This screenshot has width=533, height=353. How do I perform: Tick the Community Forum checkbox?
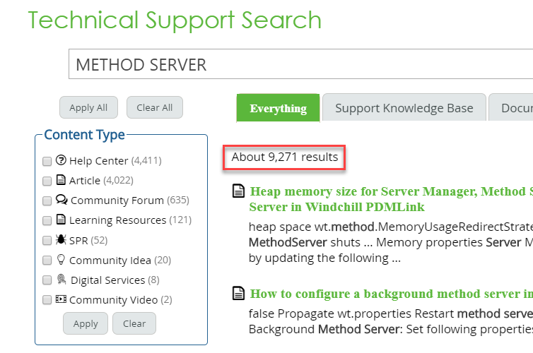pos(47,201)
